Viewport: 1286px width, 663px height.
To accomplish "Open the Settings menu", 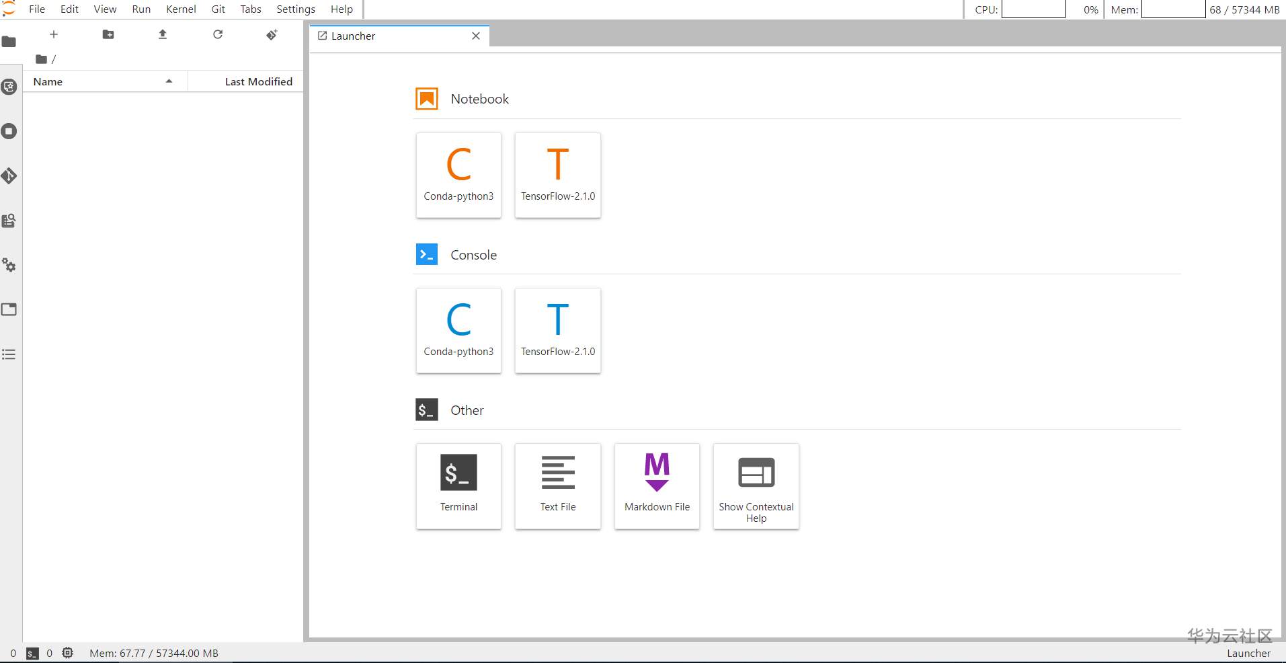I will pyautogui.click(x=296, y=9).
